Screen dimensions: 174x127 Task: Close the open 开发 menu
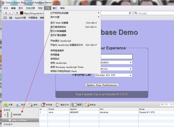(x=48, y=8)
